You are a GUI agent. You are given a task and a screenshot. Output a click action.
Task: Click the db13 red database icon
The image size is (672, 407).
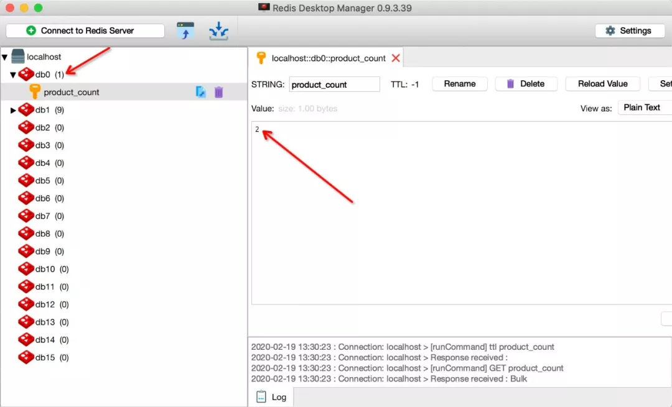click(x=26, y=322)
